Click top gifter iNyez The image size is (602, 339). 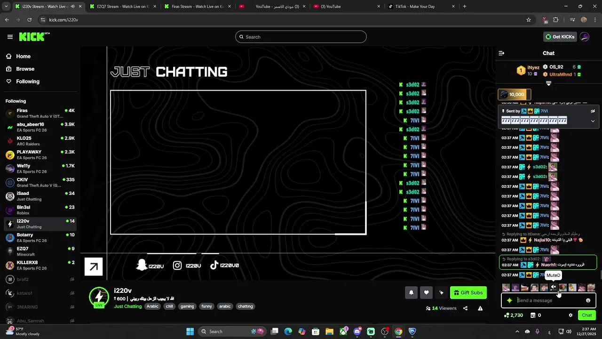(533, 67)
